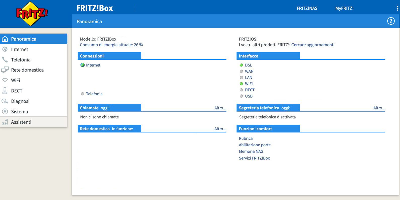Open the three-dot menu at top right

pyautogui.click(x=397, y=8)
